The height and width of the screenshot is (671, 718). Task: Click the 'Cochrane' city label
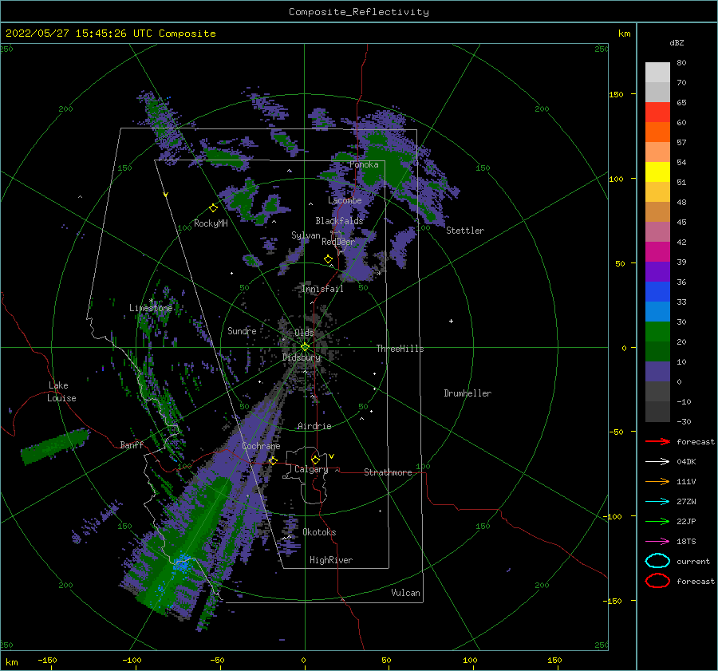click(x=261, y=446)
